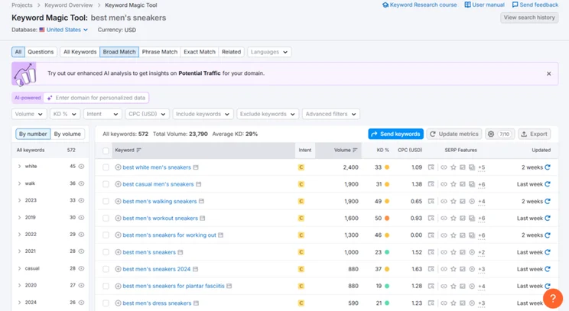
Task: Click View search history button
Action: 529,18
